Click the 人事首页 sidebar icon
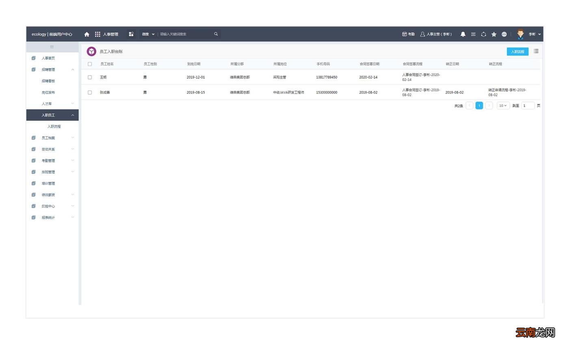 click(x=33, y=58)
